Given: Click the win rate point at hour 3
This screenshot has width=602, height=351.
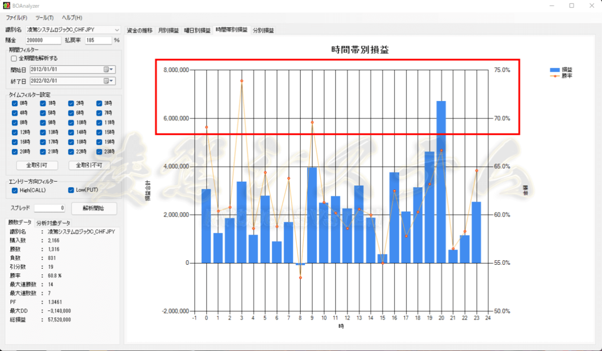Looking at the screenshot, I should (x=242, y=81).
